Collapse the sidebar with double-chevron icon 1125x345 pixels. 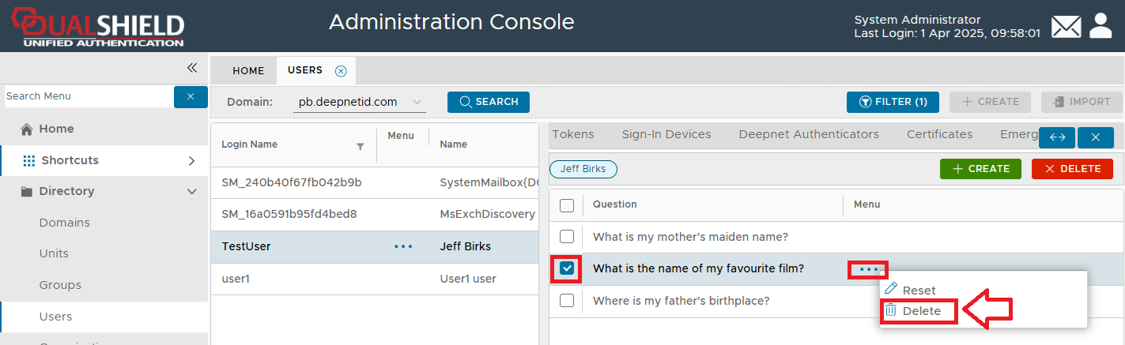[191, 69]
